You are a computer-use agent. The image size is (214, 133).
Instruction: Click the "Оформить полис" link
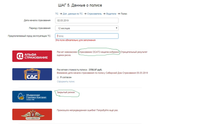(x=66, y=82)
